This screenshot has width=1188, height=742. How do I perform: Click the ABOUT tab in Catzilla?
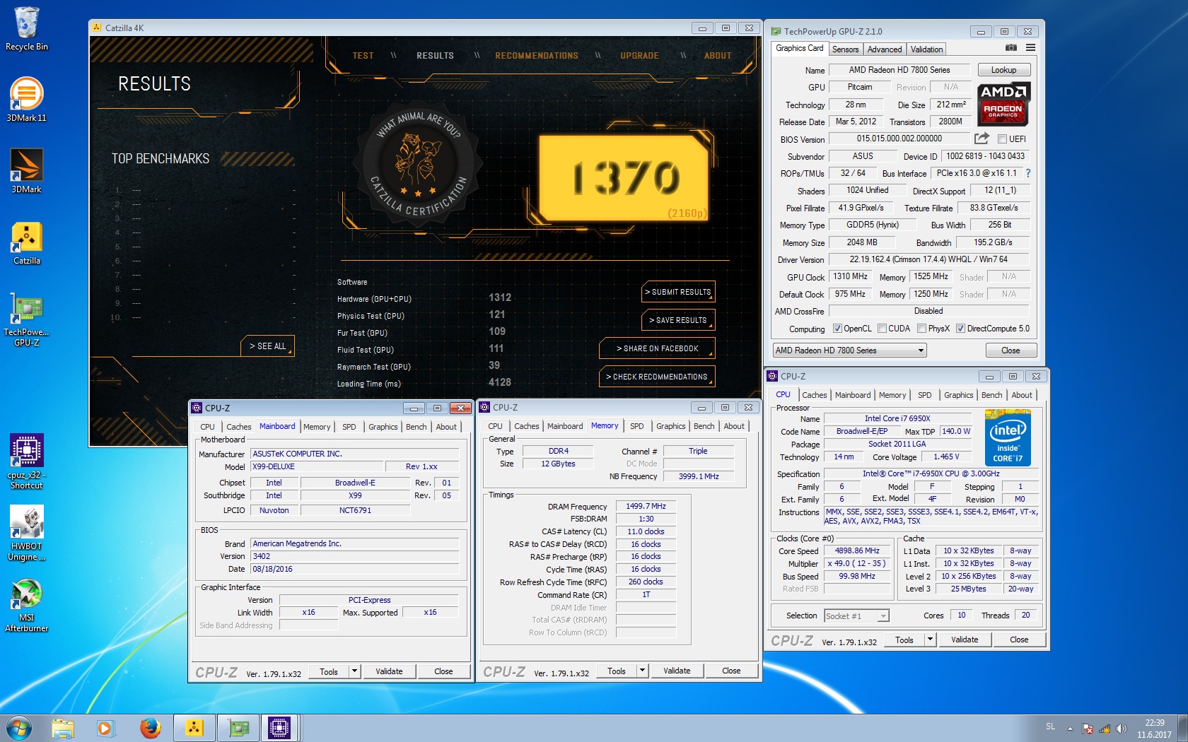coord(718,56)
